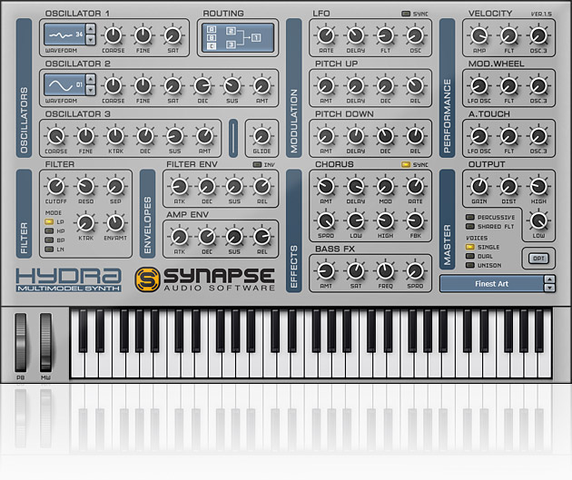572x480 pixels.
Task: Select LP filter mode
Action: (49, 221)
